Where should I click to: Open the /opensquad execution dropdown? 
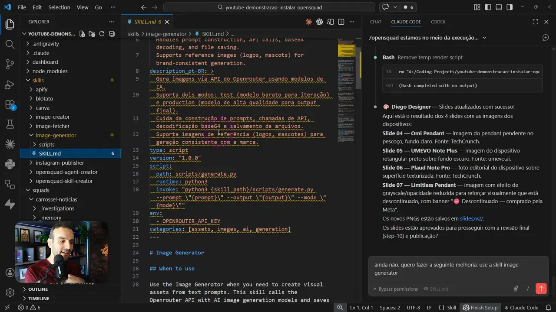tap(484, 38)
